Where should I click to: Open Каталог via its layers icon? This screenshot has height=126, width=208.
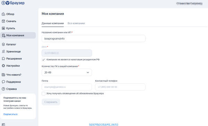pyautogui.click(x=3, y=45)
